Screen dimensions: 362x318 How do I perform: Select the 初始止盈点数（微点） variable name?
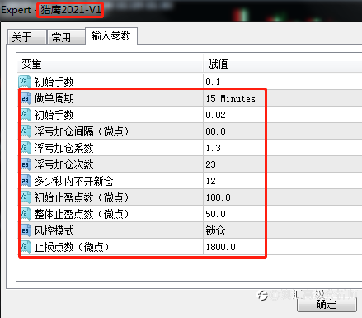82,197
